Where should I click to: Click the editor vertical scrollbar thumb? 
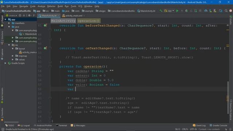(228, 97)
